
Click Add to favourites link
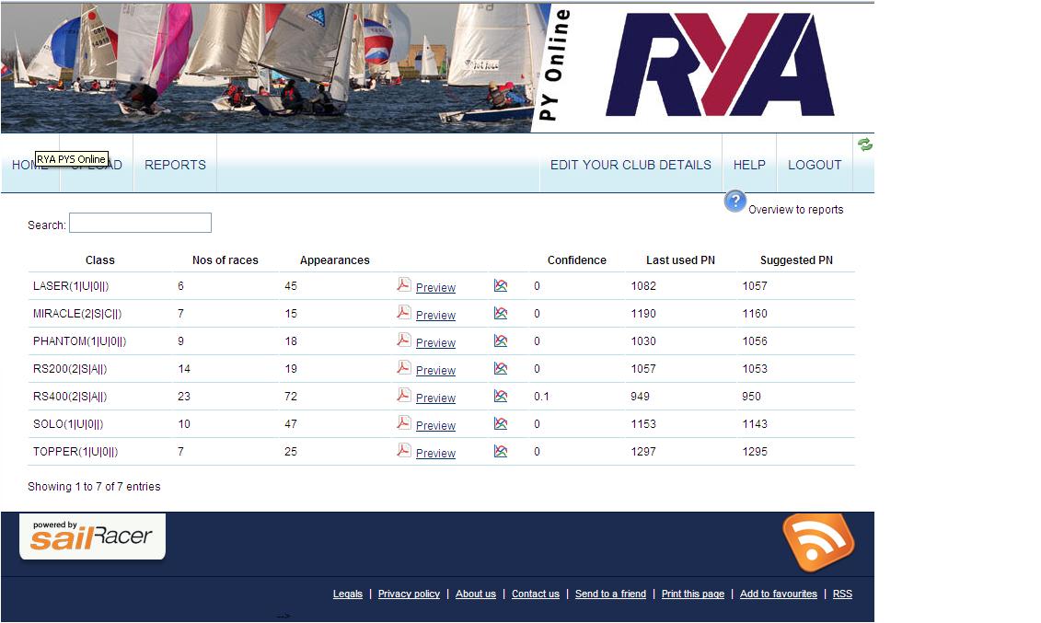click(779, 594)
